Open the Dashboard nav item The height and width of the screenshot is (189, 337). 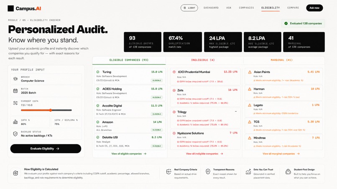pos(211,8)
